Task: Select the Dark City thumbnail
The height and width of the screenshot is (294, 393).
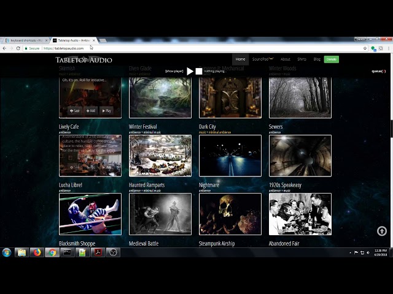Action: tap(230, 156)
